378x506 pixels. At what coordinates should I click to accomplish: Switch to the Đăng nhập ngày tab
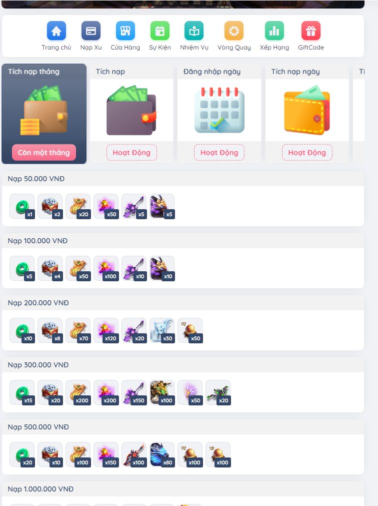(x=219, y=114)
